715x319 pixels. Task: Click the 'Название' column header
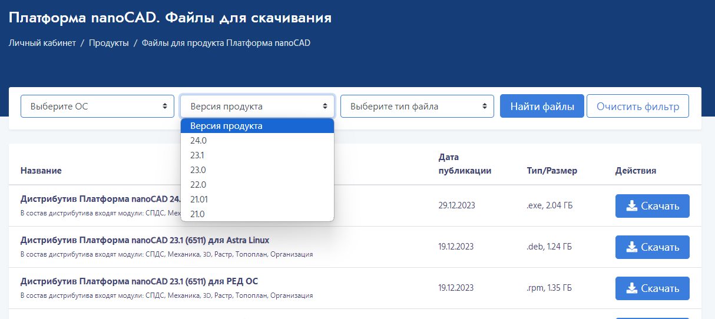pos(41,171)
